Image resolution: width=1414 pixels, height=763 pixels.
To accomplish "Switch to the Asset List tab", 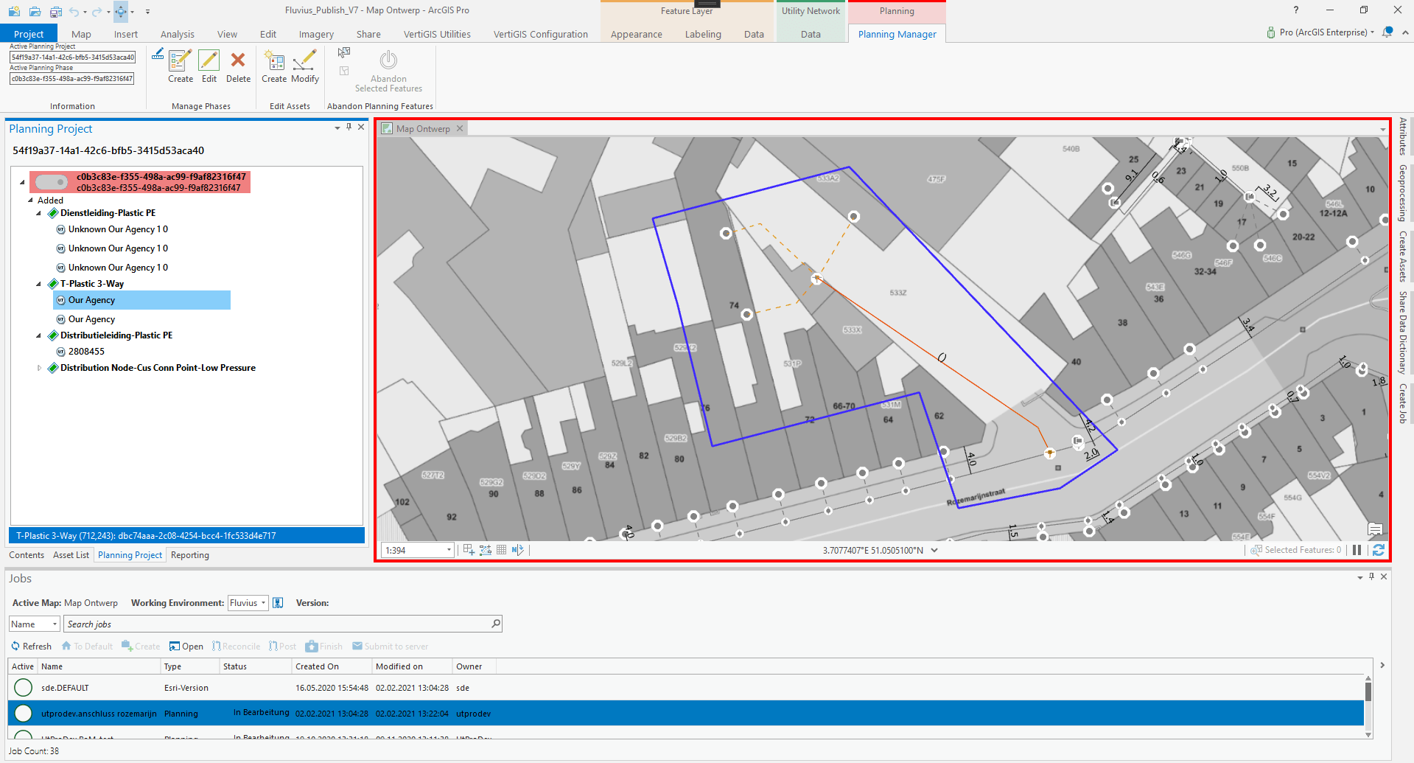I will (x=71, y=555).
